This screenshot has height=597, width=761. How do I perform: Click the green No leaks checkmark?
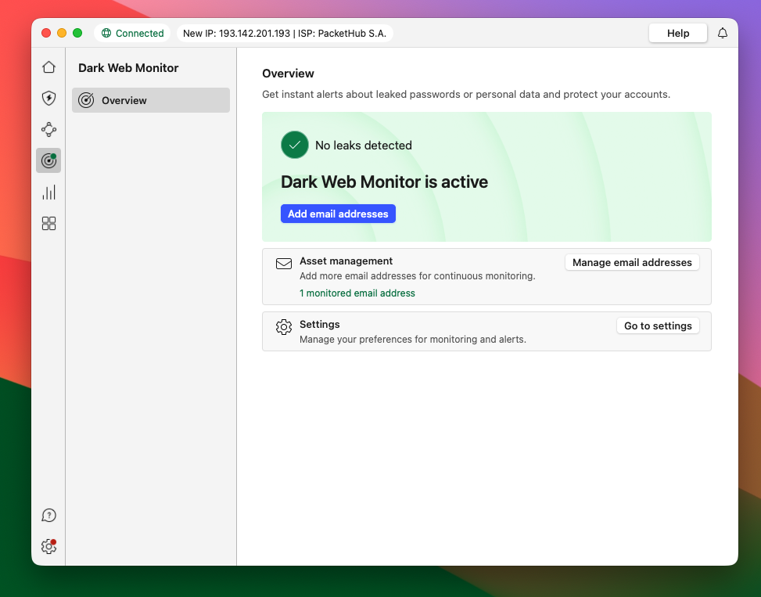(x=295, y=145)
